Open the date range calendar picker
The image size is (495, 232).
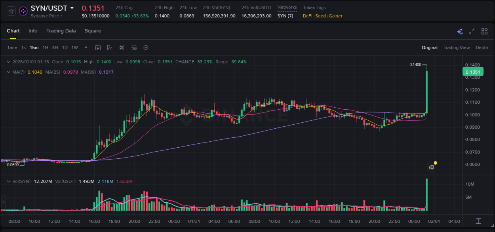point(98,47)
